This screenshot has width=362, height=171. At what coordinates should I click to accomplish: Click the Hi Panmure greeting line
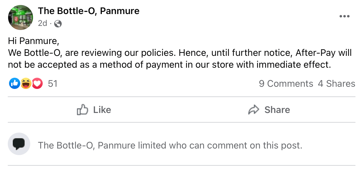point(33,41)
